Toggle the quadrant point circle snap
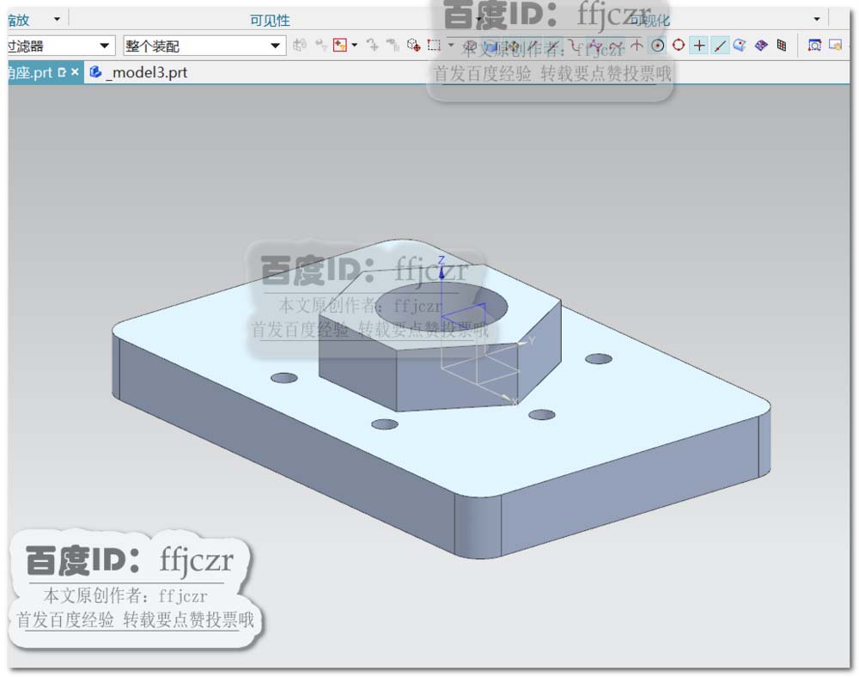This screenshot has height=677, width=859. pos(679,46)
